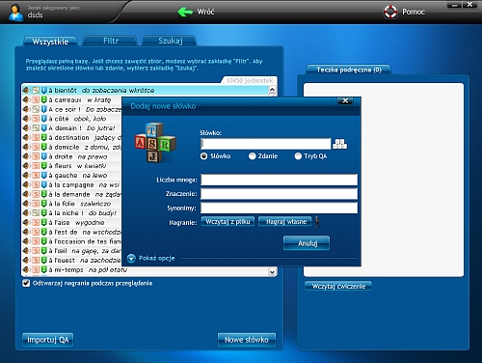Focus the Słówko input field
This screenshot has height=363, width=482.
point(265,144)
